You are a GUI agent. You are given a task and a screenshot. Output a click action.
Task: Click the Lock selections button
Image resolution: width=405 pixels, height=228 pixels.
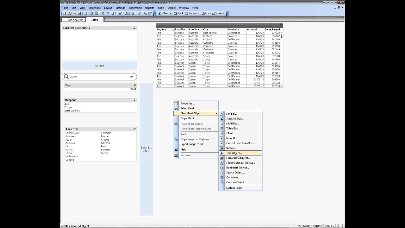pyautogui.click(x=206, y=13)
